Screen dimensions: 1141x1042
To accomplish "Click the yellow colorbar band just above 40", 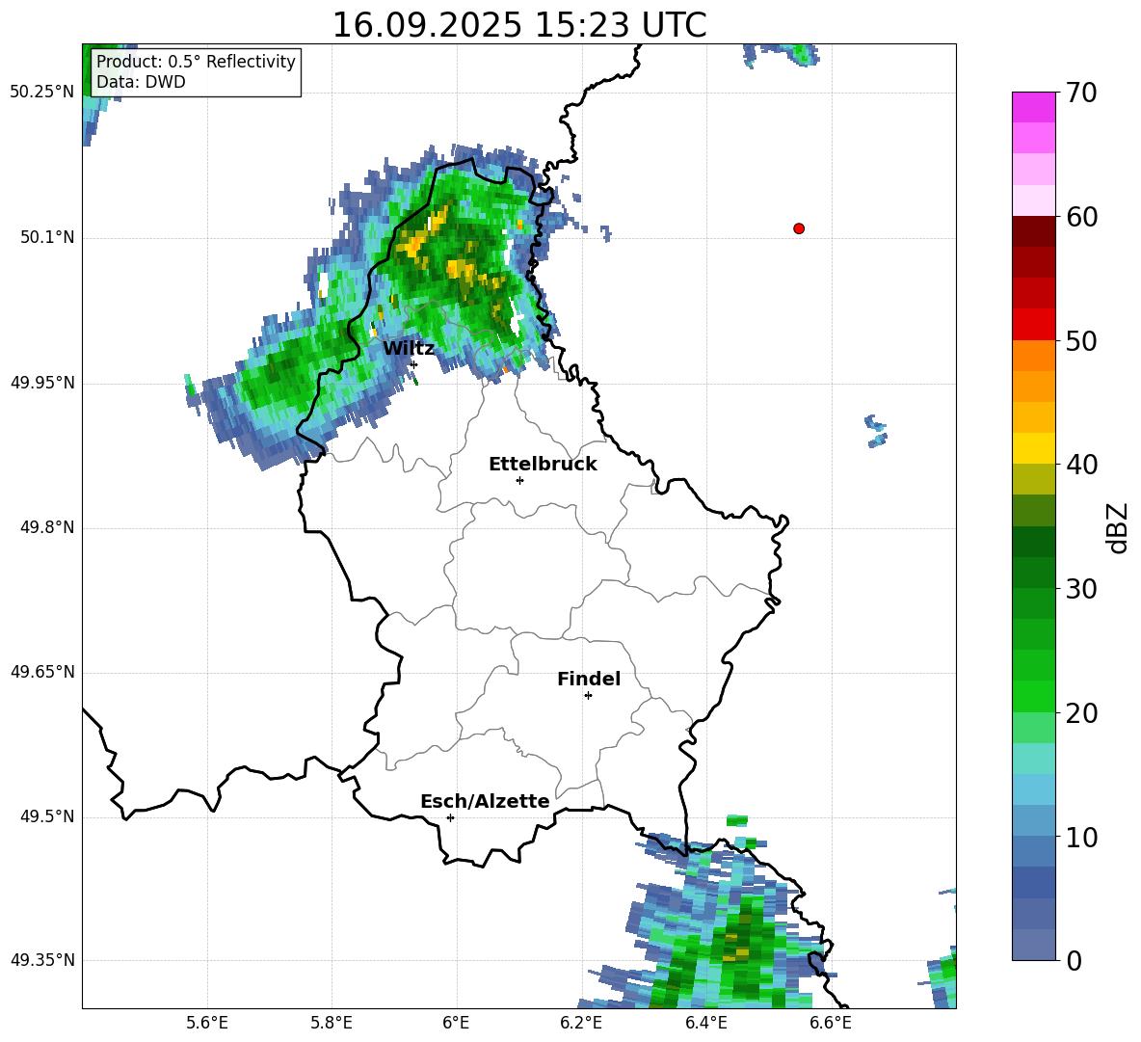I will click(1033, 448).
